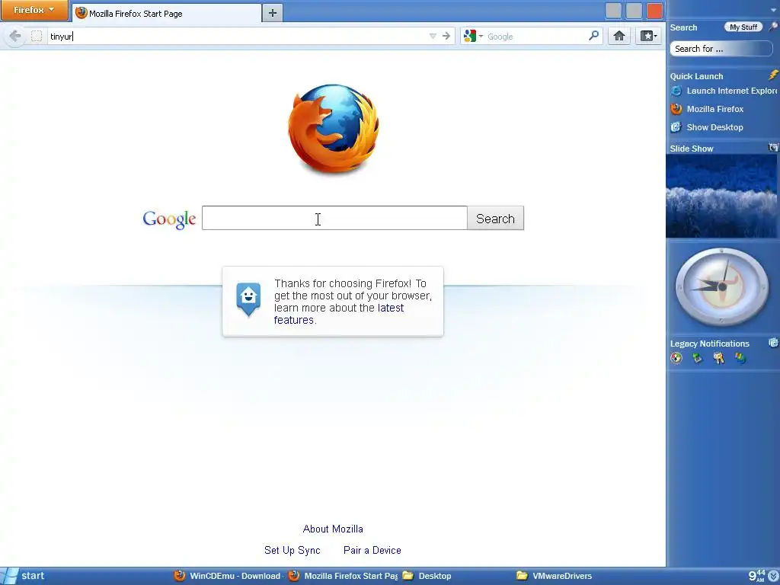The width and height of the screenshot is (780, 585).
Task: Click the blue house snippet icon
Action: coord(248,299)
